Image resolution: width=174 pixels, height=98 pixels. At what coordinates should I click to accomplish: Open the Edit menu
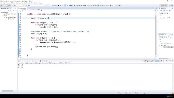[4, 3]
